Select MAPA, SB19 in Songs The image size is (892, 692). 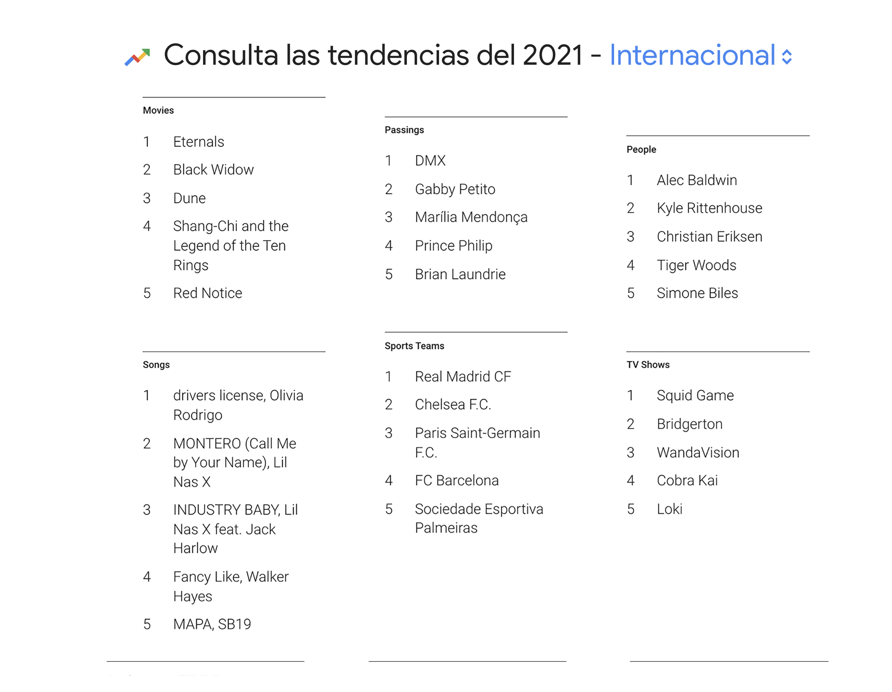point(212,624)
